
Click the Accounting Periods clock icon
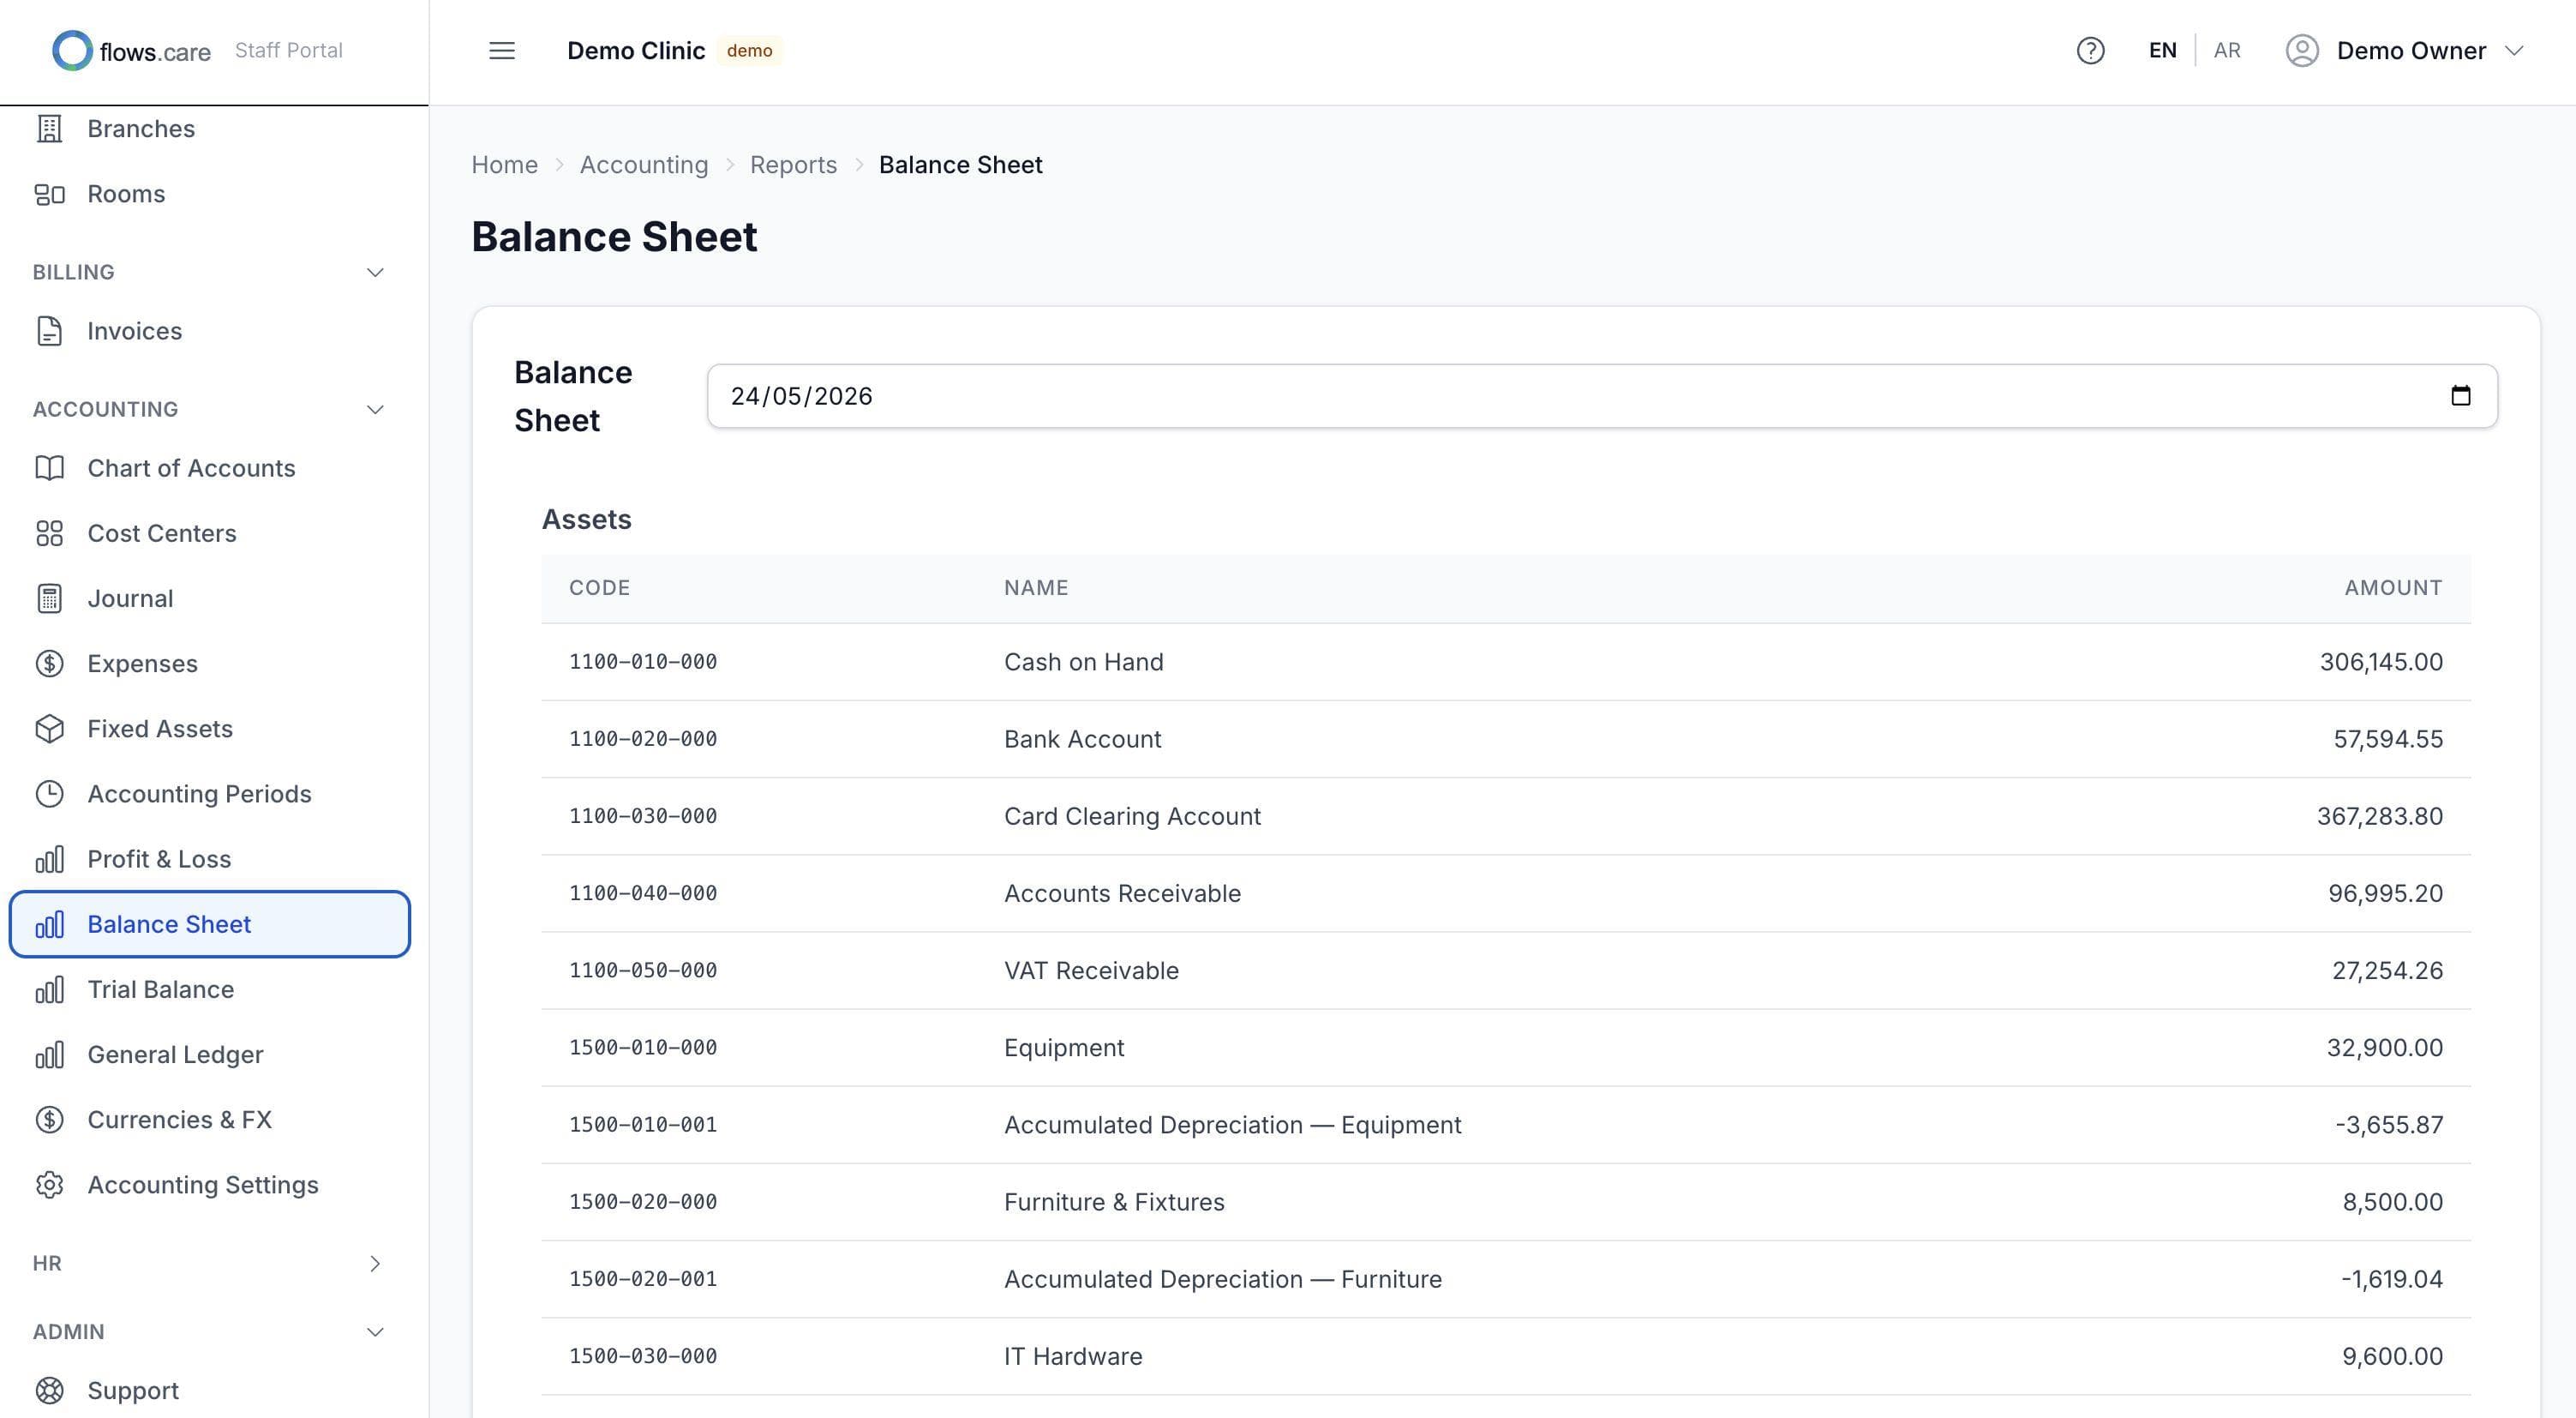(x=49, y=794)
